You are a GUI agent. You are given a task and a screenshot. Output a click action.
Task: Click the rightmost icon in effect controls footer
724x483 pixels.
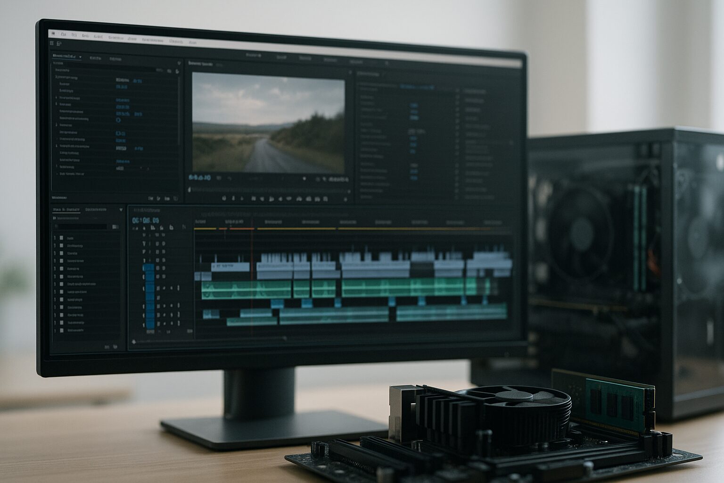(x=176, y=199)
